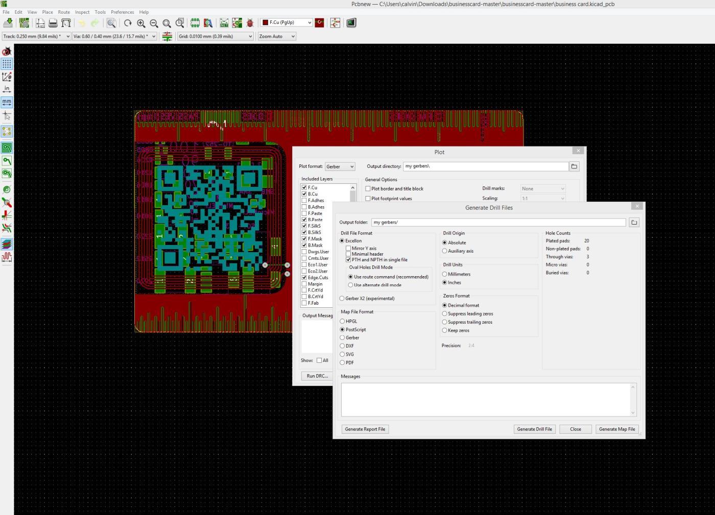The width and height of the screenshot is (715, 515).
Task: Click Generate Report File button
Action: coord(365,429)
